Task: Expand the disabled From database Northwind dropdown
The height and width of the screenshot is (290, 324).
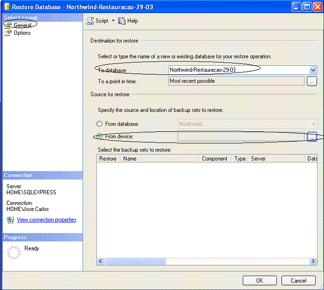Action: [313, 124]
